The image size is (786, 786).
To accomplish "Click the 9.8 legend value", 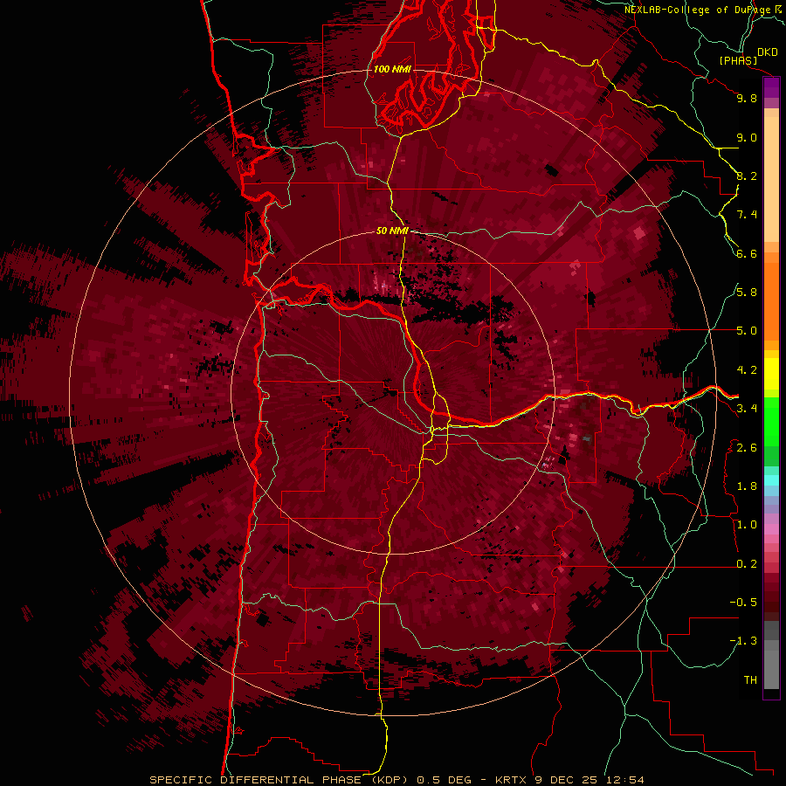I will (747, 98).
